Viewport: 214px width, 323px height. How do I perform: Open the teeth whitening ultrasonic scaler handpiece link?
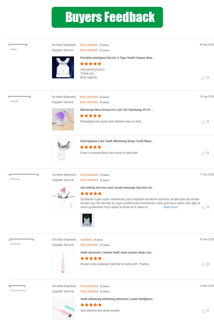click(x=117, y=299)
